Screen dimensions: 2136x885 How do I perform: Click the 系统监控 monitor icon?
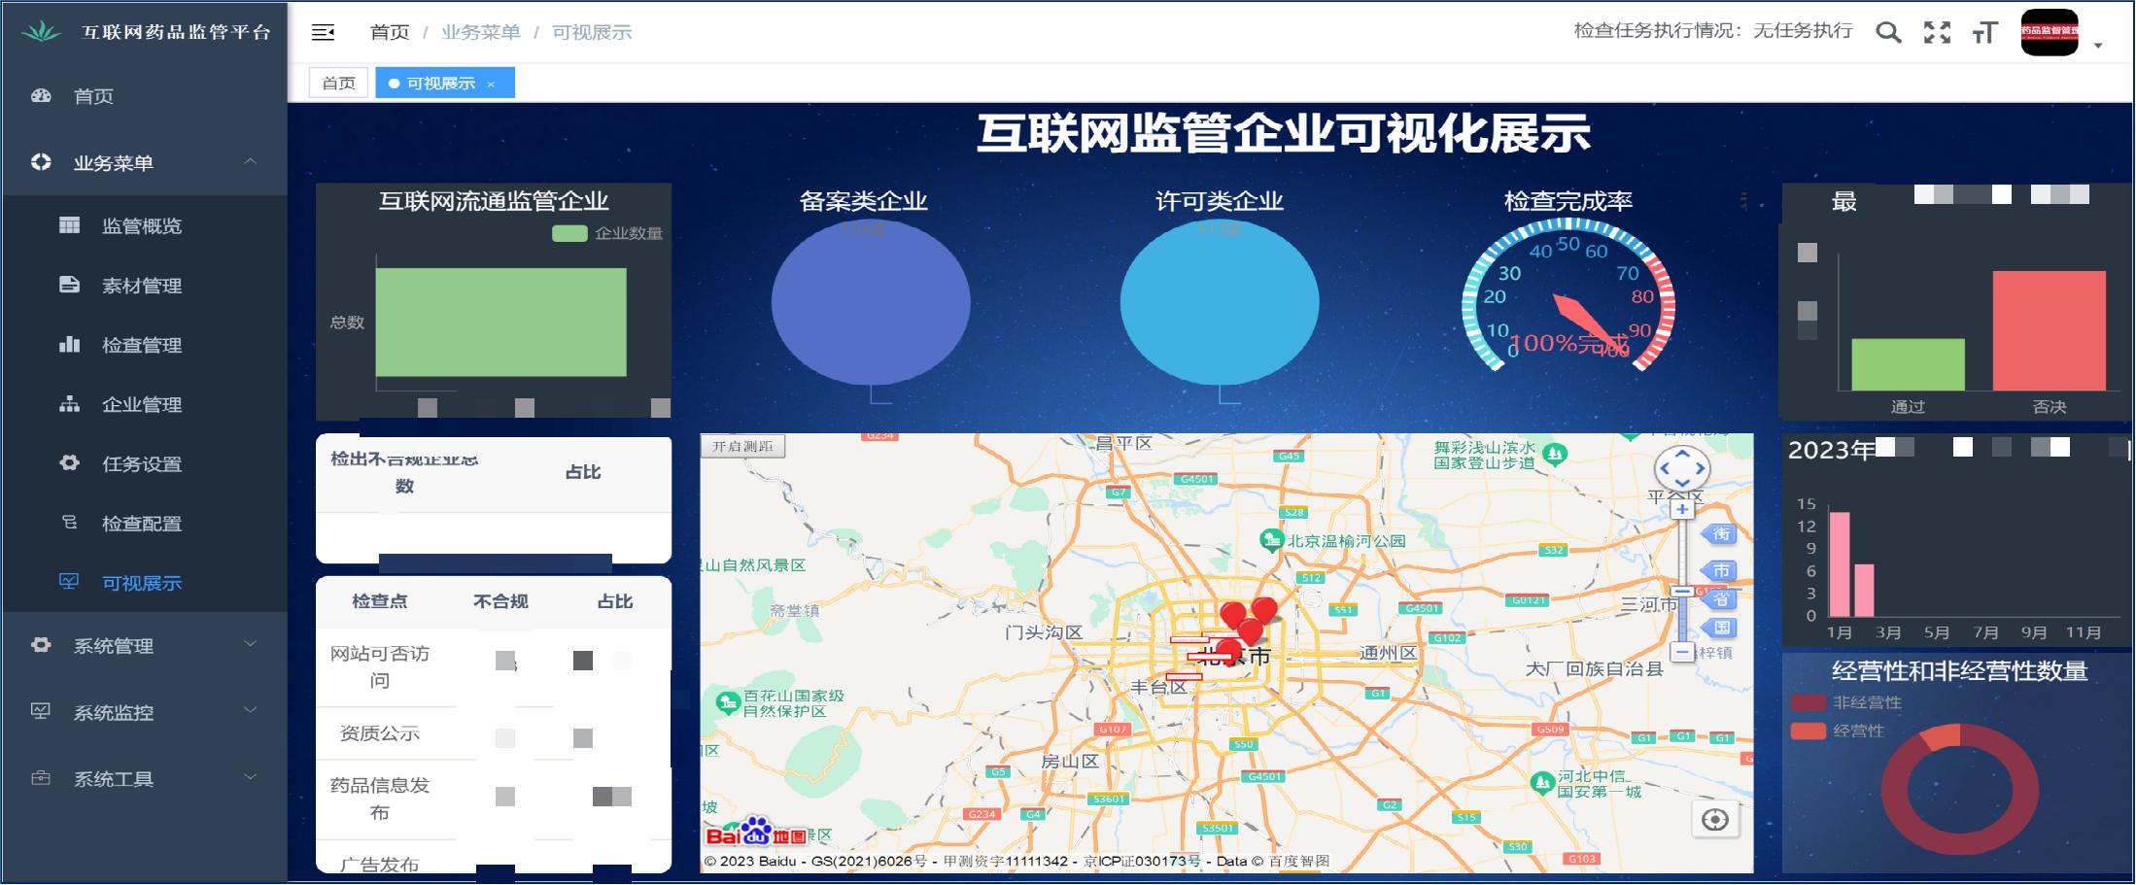click(41, 711)
